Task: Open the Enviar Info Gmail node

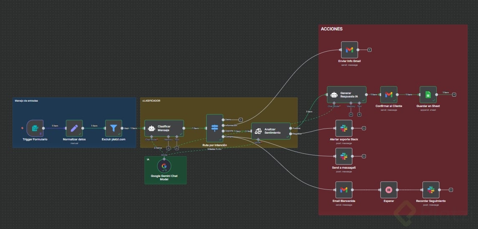Action: (349, 50)
